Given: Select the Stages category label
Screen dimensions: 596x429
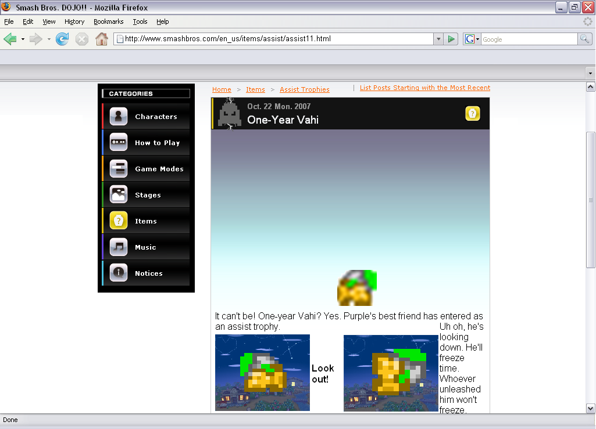Looking at the screenshot, I should coord(148,194).
